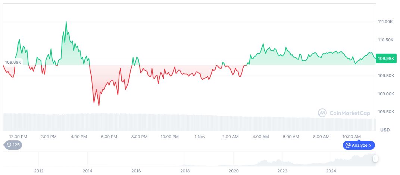Viewport: 400px width, 175px height.
Task: Expand the chevron arrow on the Analyze button
Action: (x=370, y=145)
